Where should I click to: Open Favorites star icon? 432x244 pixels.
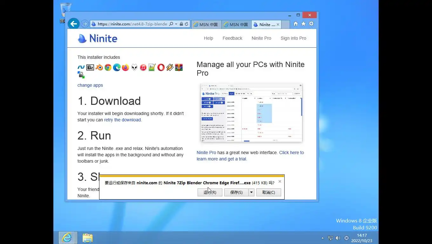click(x=303, y=24)
